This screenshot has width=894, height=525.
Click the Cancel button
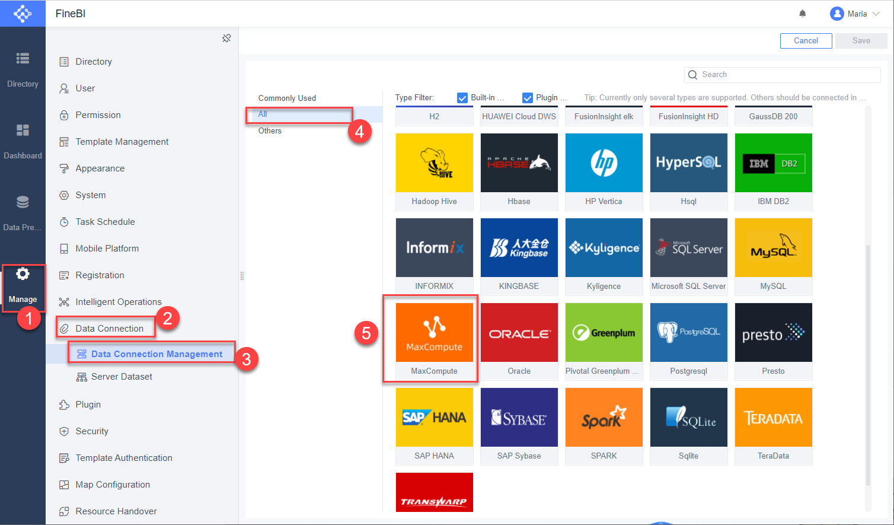[x=806, y=41]
